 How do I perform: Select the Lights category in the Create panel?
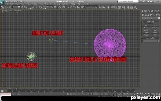pyautogui.click(x=148, y=15)
